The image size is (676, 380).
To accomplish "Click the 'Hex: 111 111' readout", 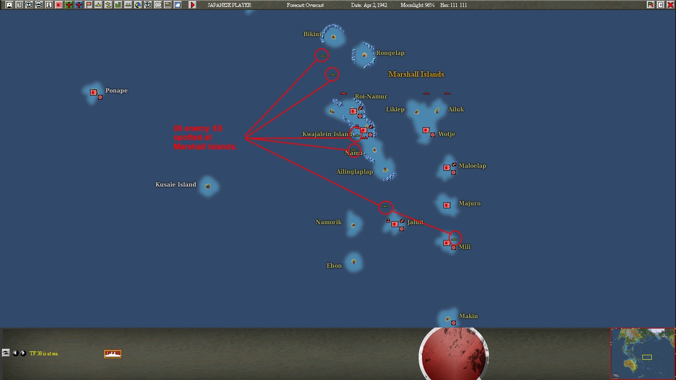I will (x=453, y=5).
